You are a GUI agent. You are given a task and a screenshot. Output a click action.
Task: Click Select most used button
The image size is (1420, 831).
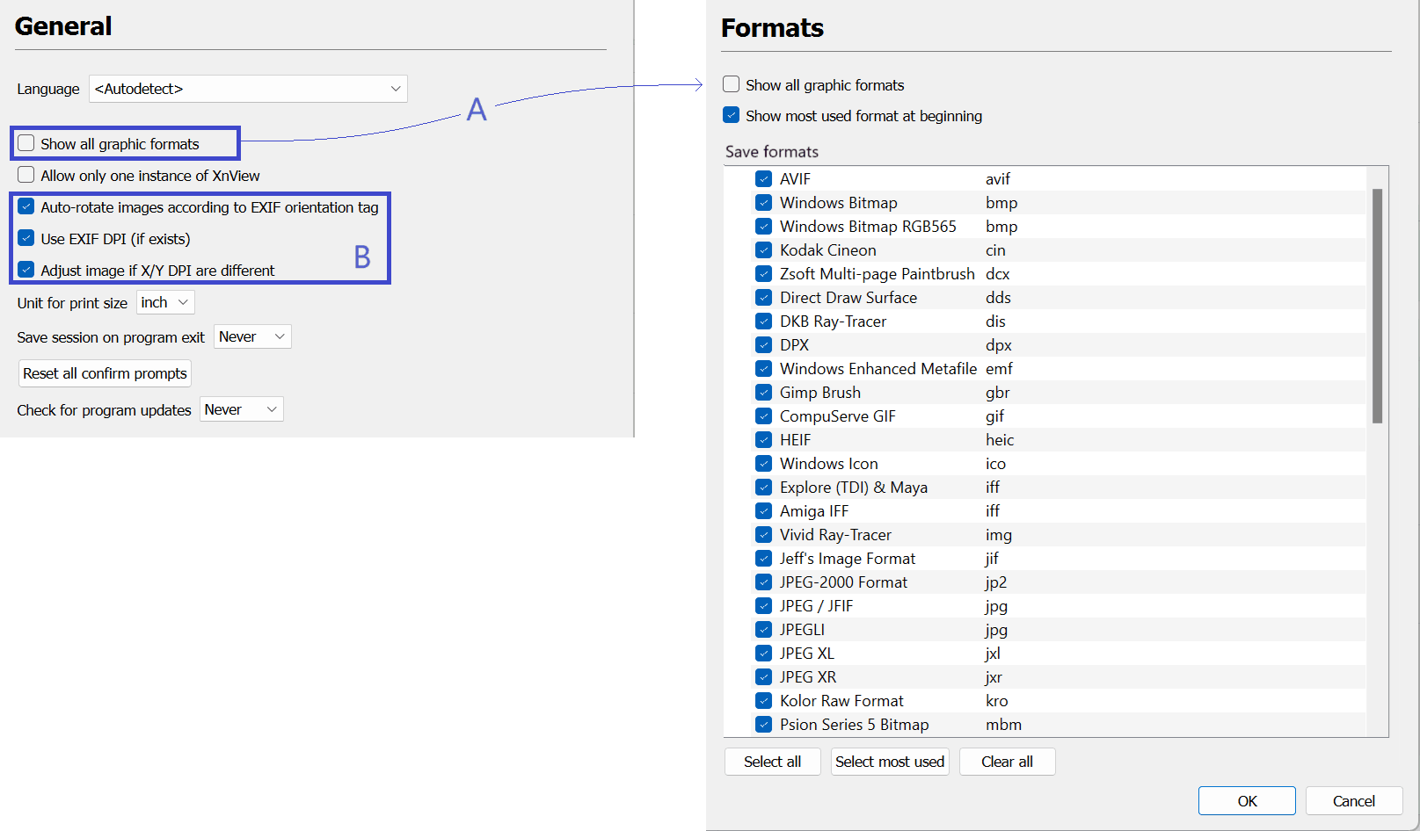click(x=890, y=762)
